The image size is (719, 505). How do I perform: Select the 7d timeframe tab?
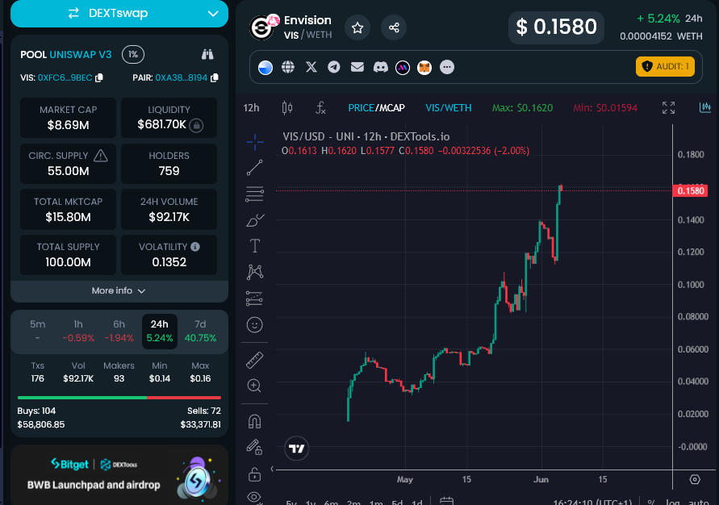(200, 331)
